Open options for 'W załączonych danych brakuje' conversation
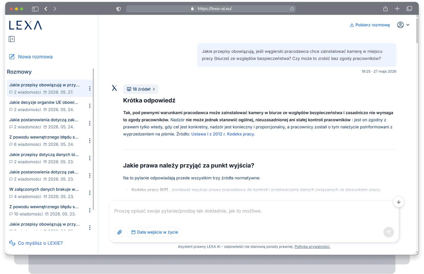Viewport: 424px width, 274px height. 90,193
